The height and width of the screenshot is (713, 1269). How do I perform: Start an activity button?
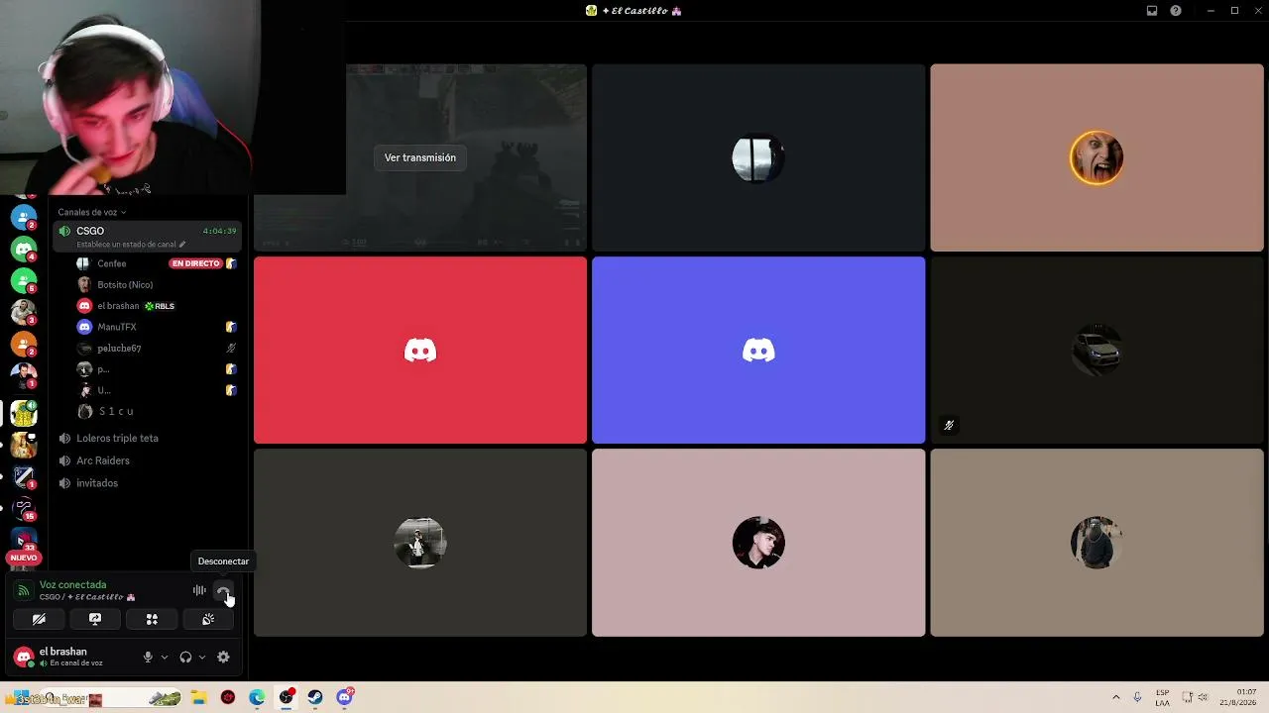tap(152, 619)
